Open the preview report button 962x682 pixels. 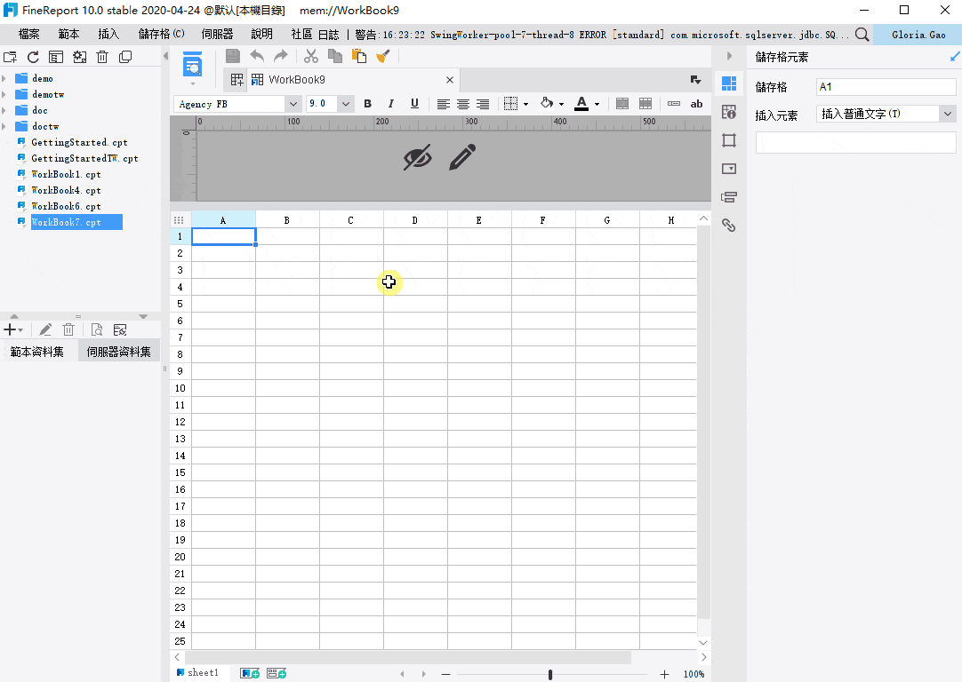(x=193, y=64)
